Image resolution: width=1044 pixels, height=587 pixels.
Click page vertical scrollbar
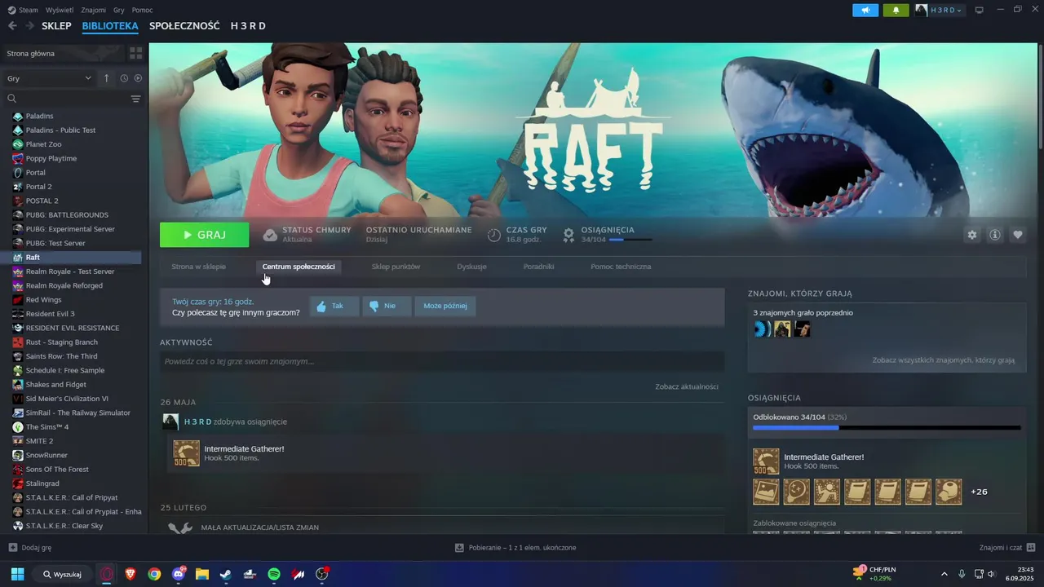pyautogui.click(x=1039, y=96)
